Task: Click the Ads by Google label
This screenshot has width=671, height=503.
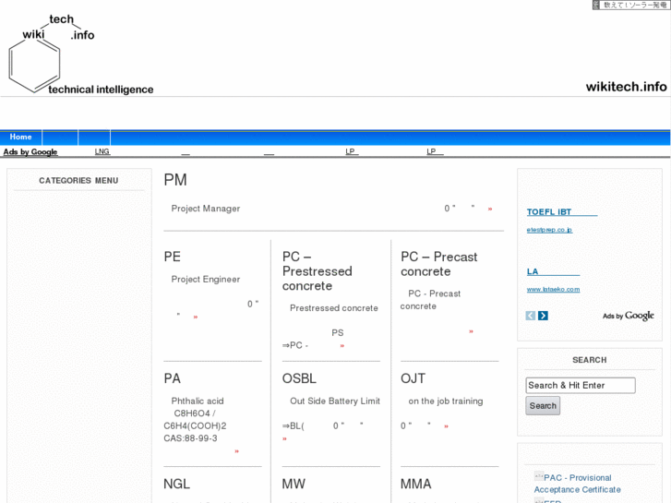Action: tap(30, 152)
